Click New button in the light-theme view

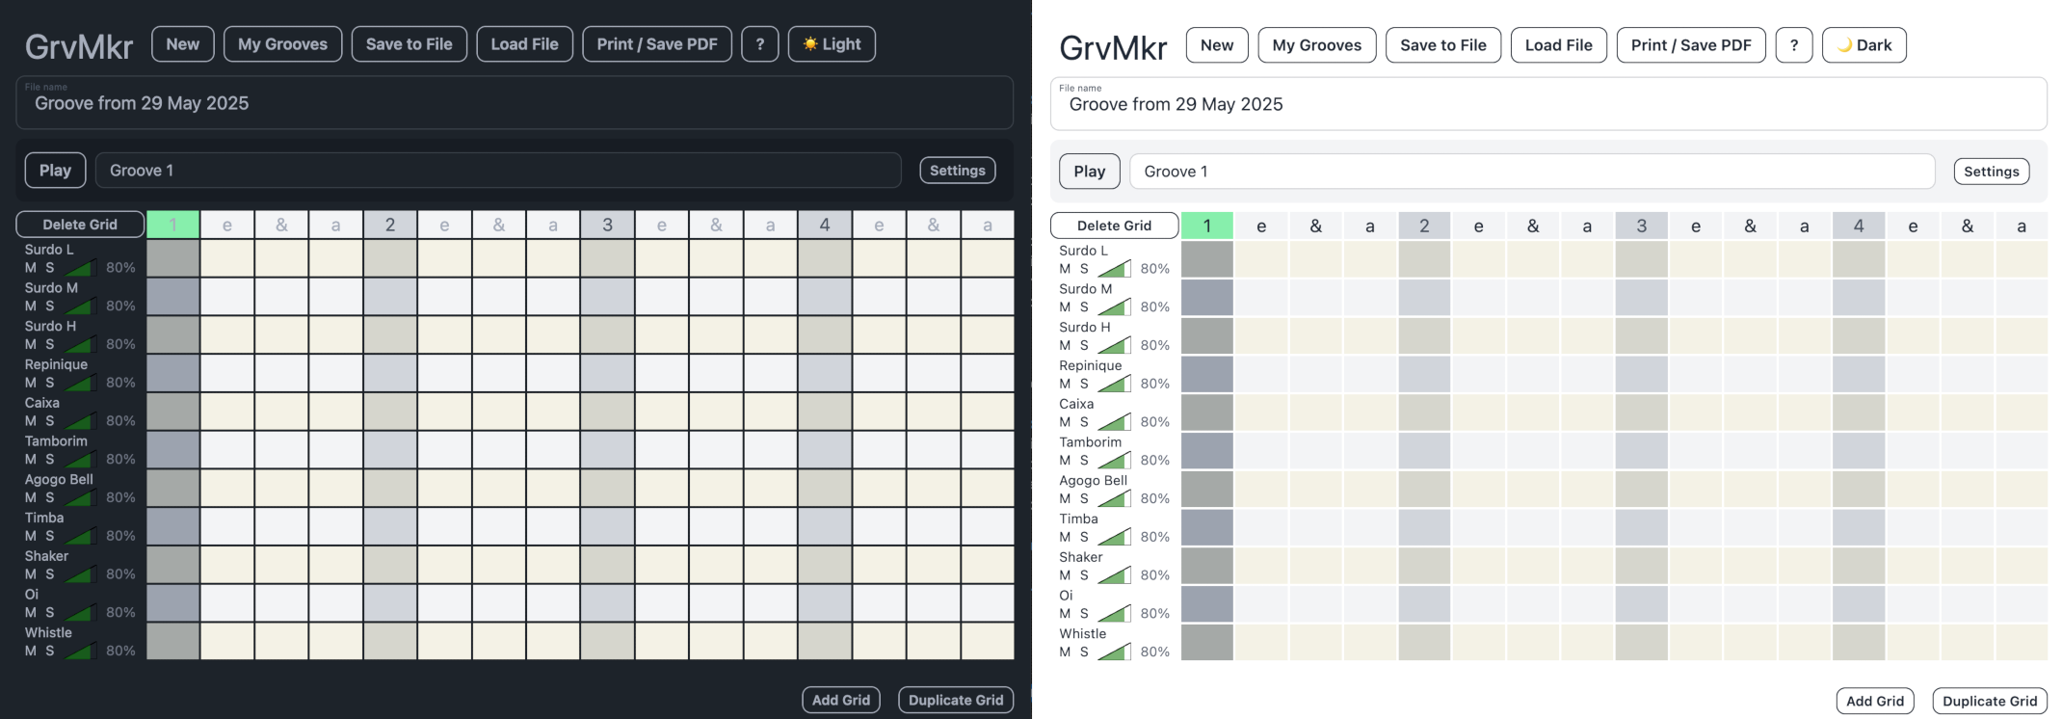[x=1217, y=45]
